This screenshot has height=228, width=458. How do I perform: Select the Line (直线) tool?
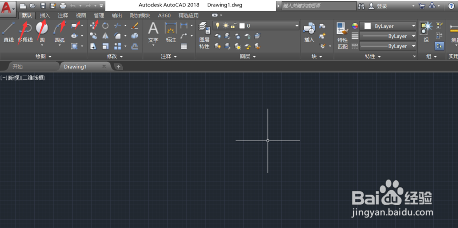[8, 32]
